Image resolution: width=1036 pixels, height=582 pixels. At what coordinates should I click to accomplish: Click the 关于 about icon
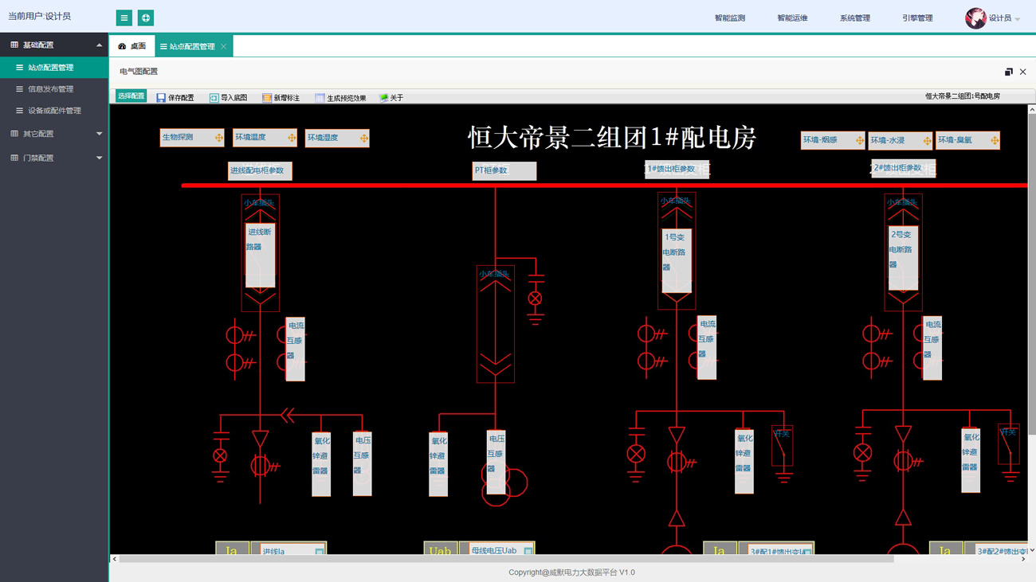[x=383, y=97]
